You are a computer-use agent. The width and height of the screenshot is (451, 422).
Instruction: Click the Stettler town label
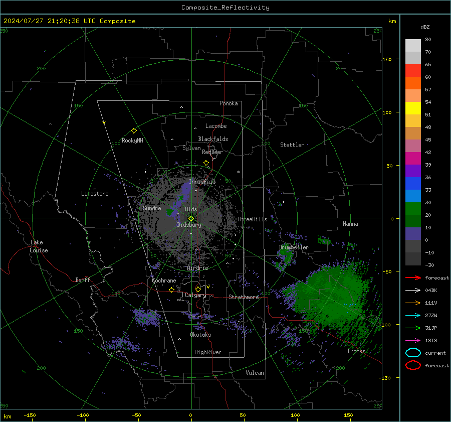(x=292, y=145)
